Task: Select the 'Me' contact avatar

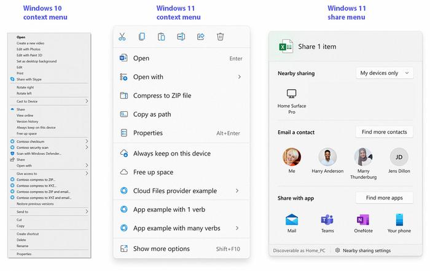Action: coord(292,157)
